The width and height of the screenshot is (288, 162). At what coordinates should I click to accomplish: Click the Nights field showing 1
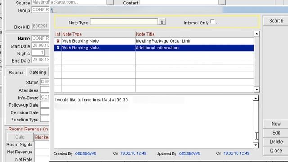pyautogui.click(x=38, y=53)
